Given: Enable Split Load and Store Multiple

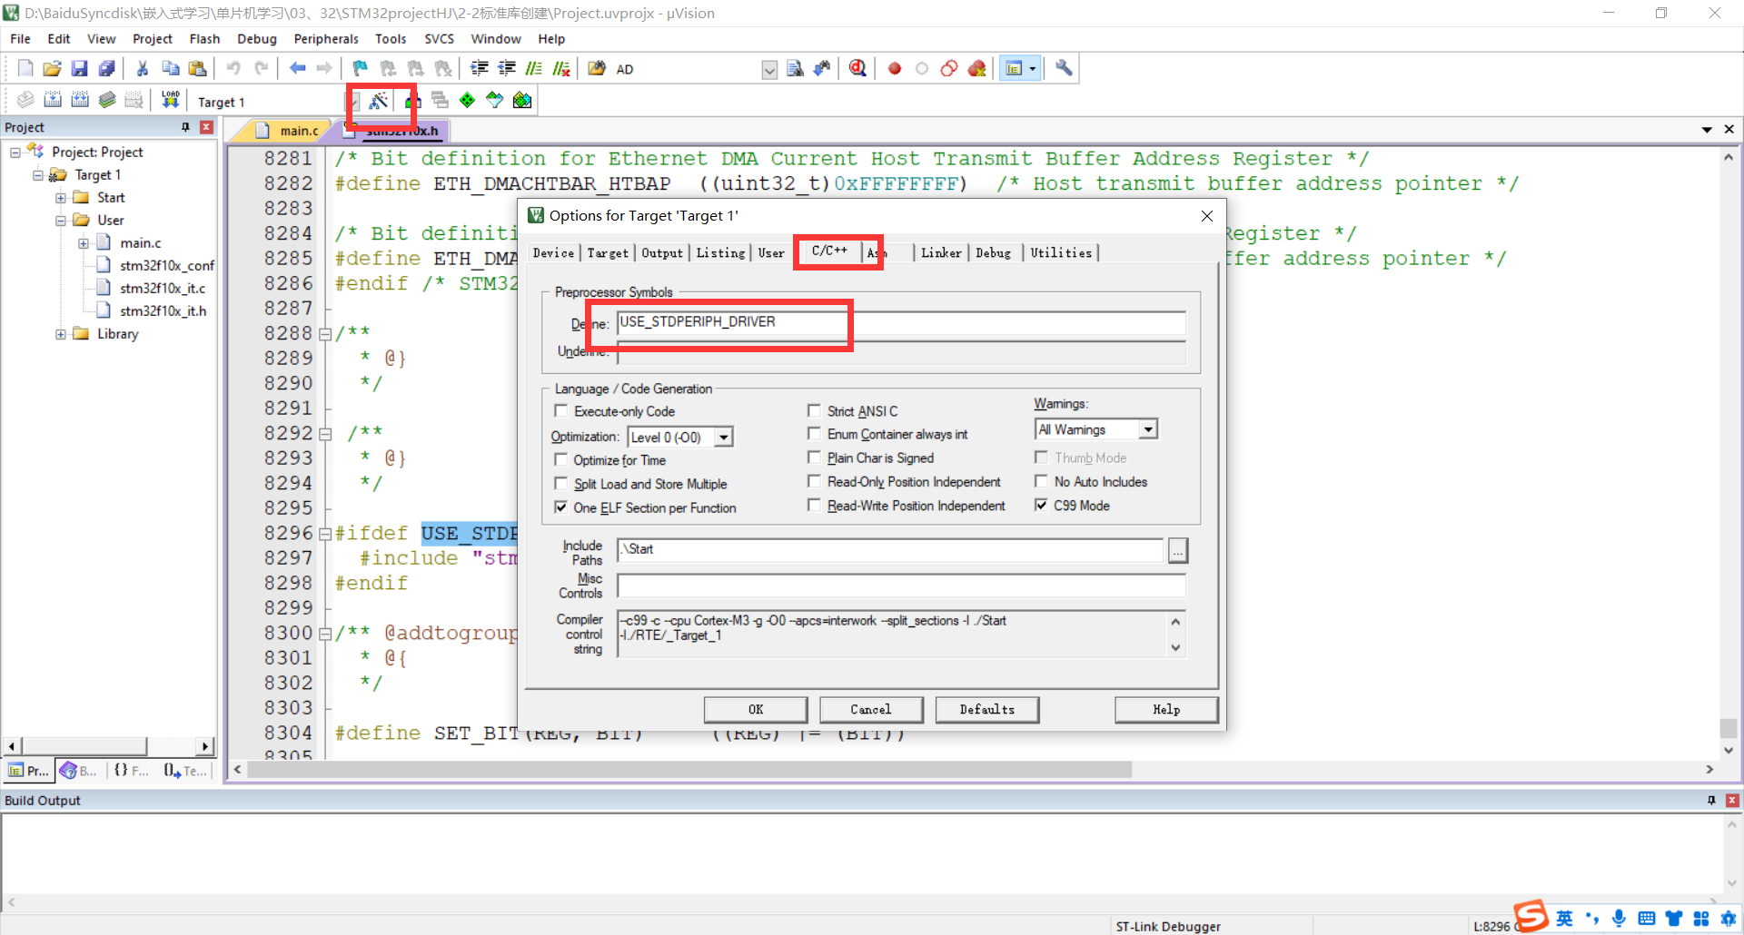Looking at the screenshot, I should point(560,484).
